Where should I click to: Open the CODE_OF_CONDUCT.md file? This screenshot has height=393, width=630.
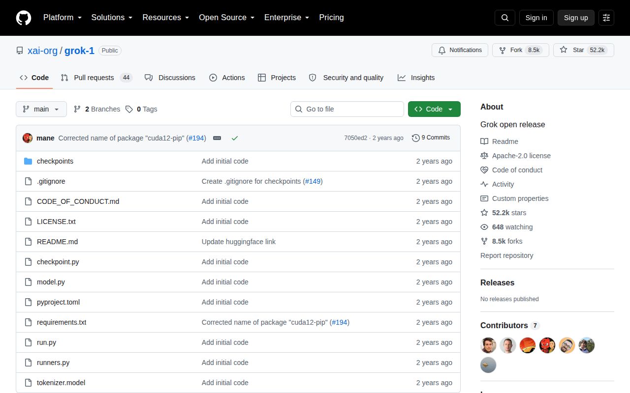pyautogui.click(x=78, y=201)
